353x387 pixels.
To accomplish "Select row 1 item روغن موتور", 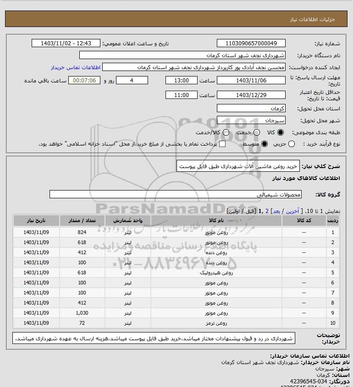I will click(216, 232).
